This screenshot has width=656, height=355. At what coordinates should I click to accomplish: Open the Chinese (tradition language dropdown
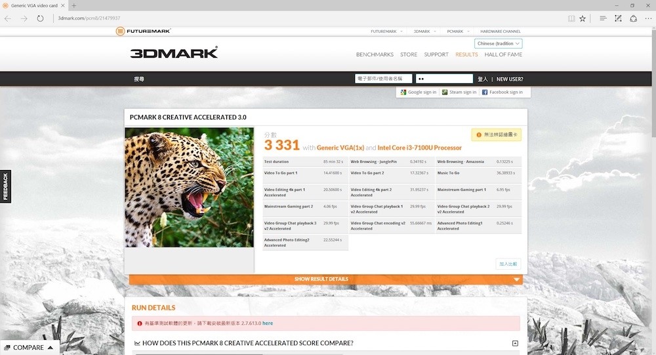(x=499, y=43)
